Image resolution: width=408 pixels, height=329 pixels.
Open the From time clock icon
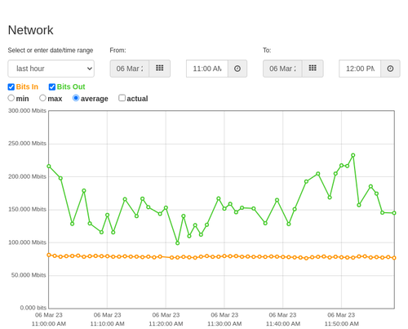[x=237, y=69]
